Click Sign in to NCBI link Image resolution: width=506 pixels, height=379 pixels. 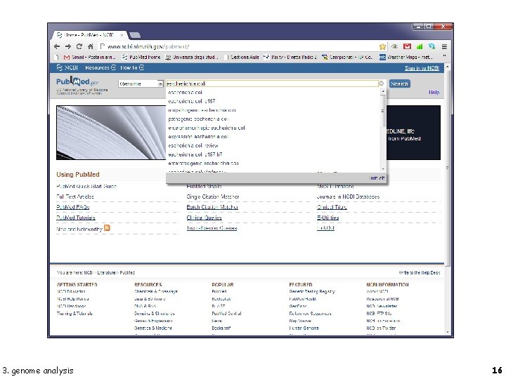click(422, 68)
